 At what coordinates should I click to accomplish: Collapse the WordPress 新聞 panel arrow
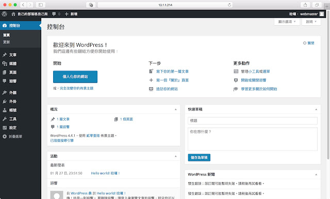[316, 174]
